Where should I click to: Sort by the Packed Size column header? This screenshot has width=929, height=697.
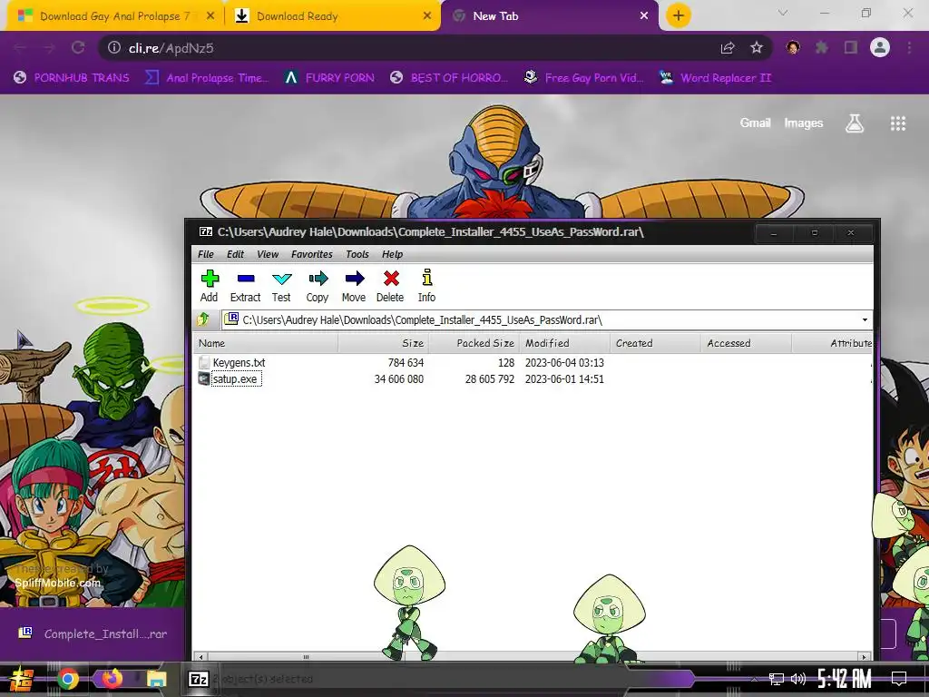tap(474, 343)
